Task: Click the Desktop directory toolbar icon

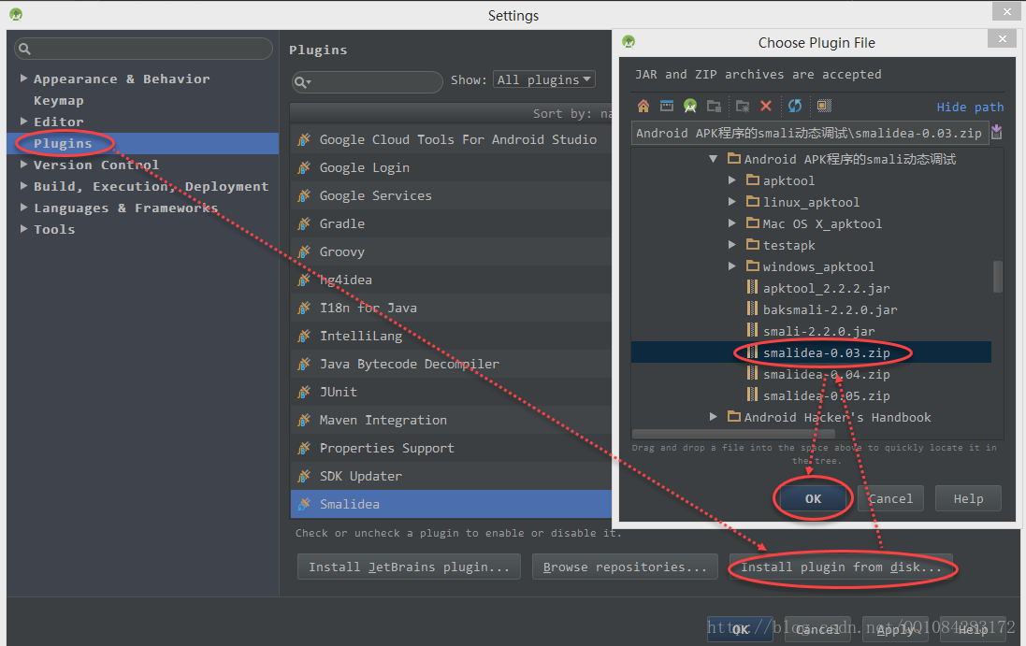Action: tap(667, 106)
